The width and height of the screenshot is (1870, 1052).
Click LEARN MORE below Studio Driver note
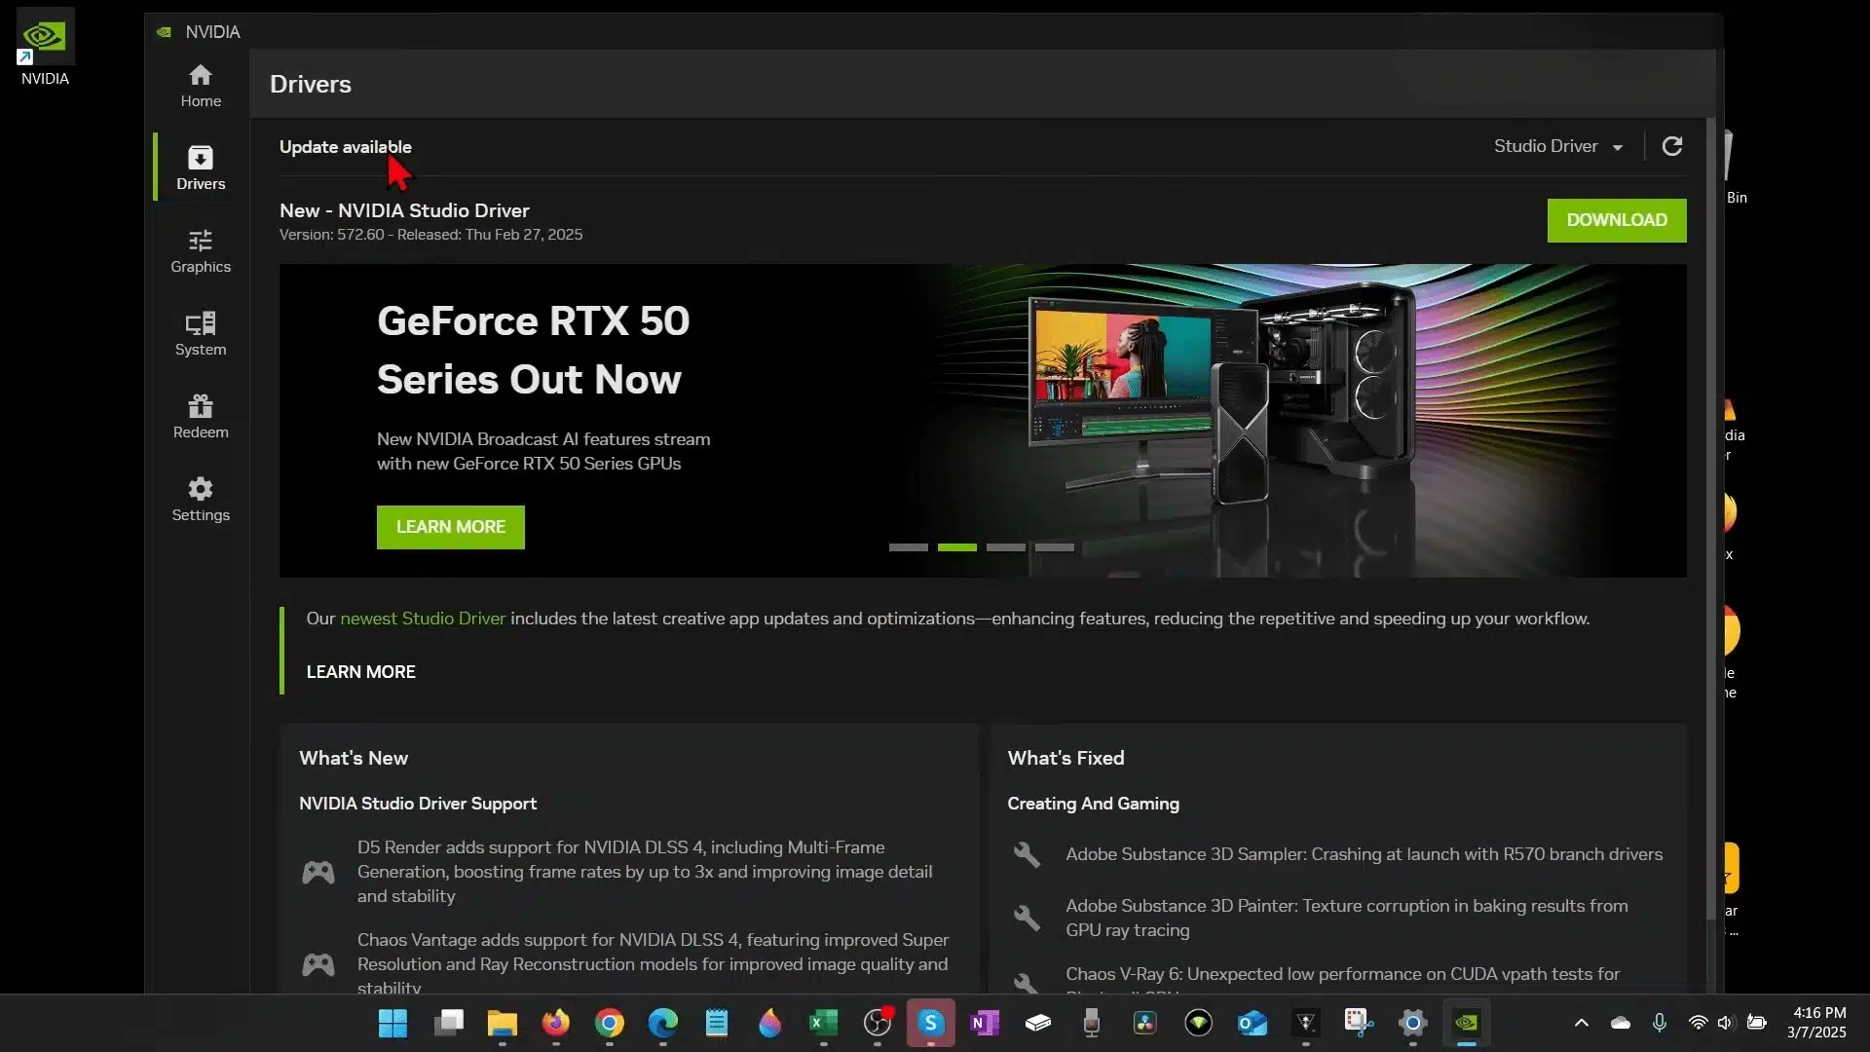[360, 672]
